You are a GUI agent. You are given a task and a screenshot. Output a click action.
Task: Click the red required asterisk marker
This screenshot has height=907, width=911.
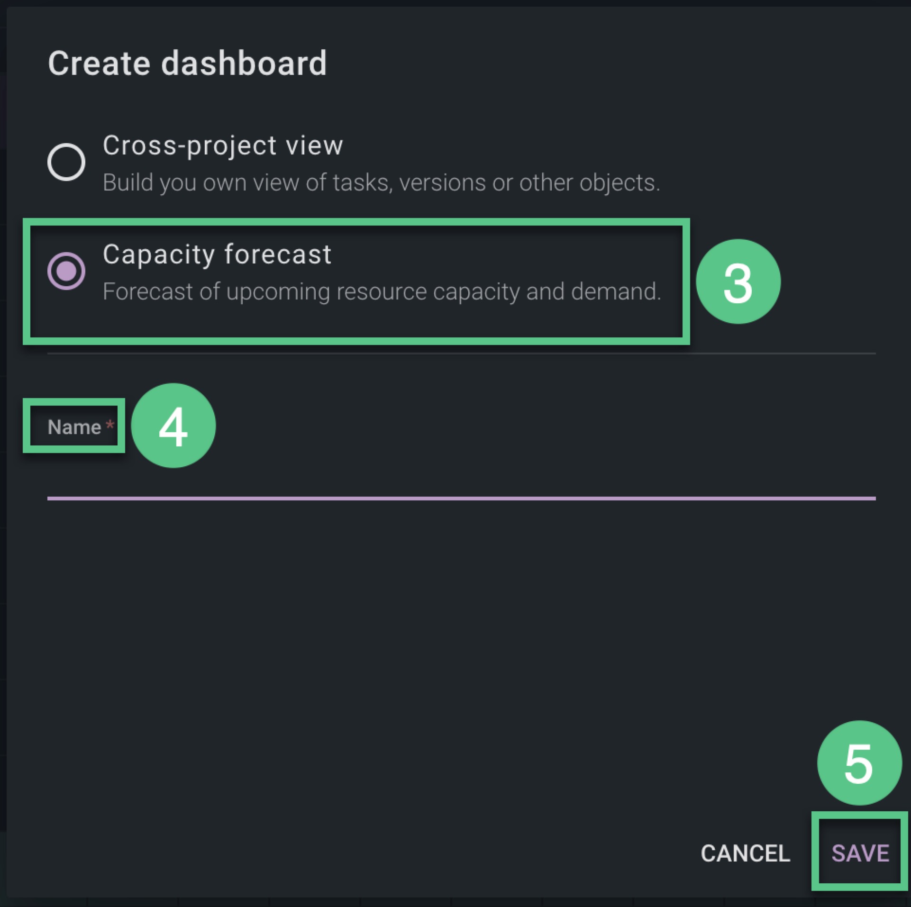[110, 425]
